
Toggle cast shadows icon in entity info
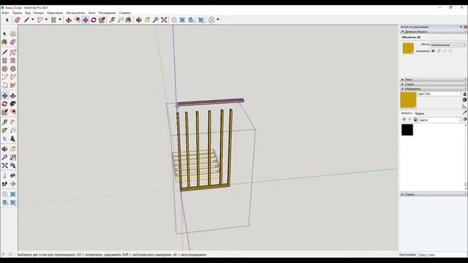450,51
